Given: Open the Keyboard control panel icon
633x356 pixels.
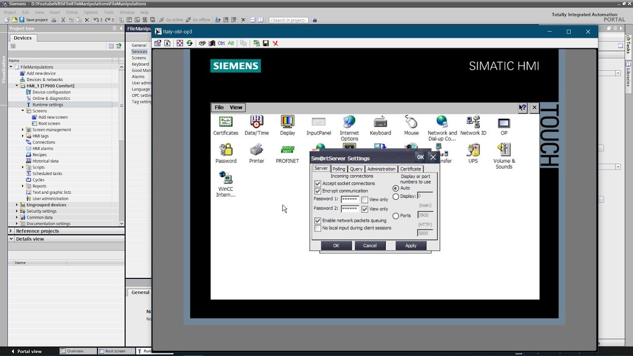Looking at the screenshot, I should [380, 126].
